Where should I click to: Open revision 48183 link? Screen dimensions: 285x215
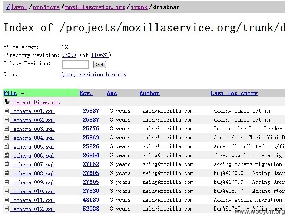91,200
